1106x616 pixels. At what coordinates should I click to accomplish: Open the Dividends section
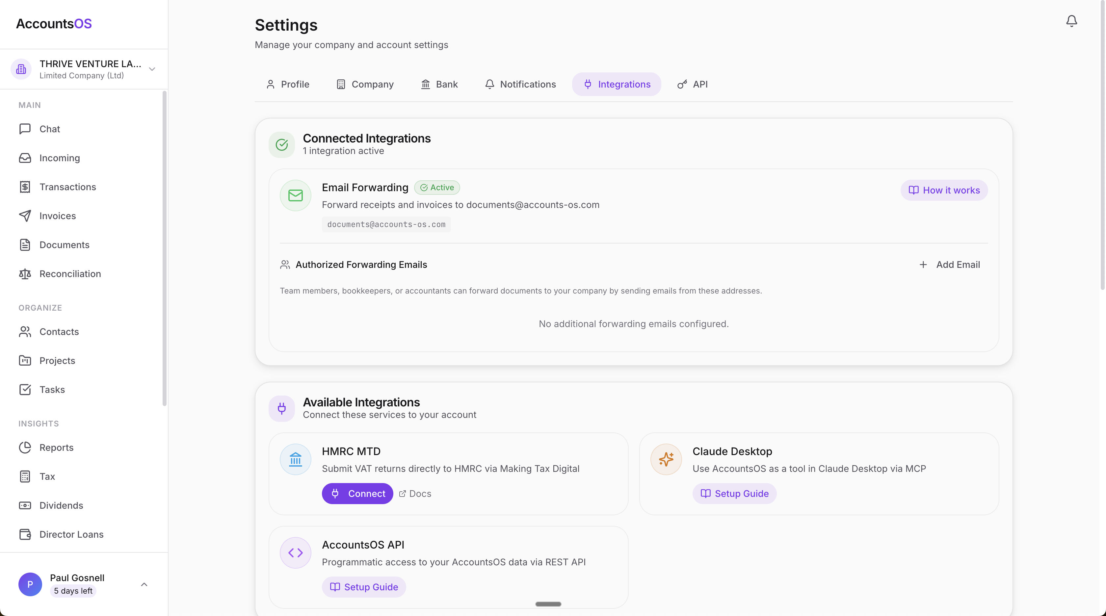(61, 505)
